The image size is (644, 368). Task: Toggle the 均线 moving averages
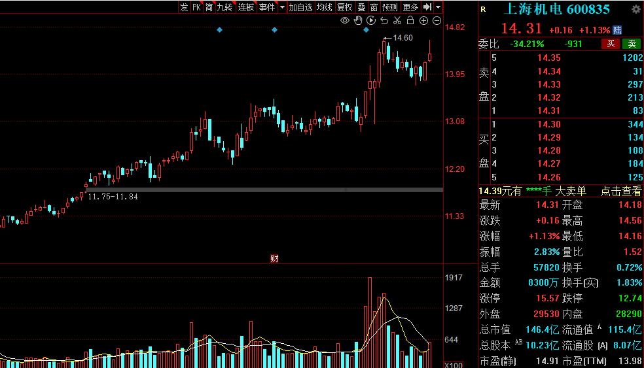tap(325, 7)
